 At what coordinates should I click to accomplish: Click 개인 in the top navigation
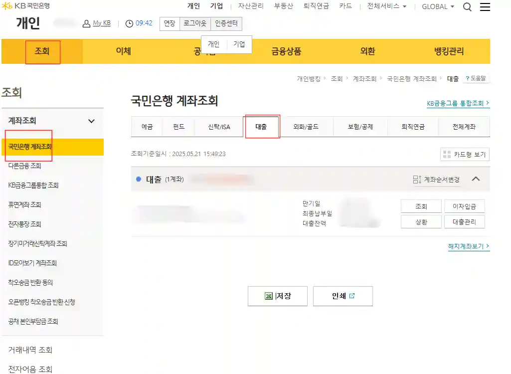[x=193, y=6]
